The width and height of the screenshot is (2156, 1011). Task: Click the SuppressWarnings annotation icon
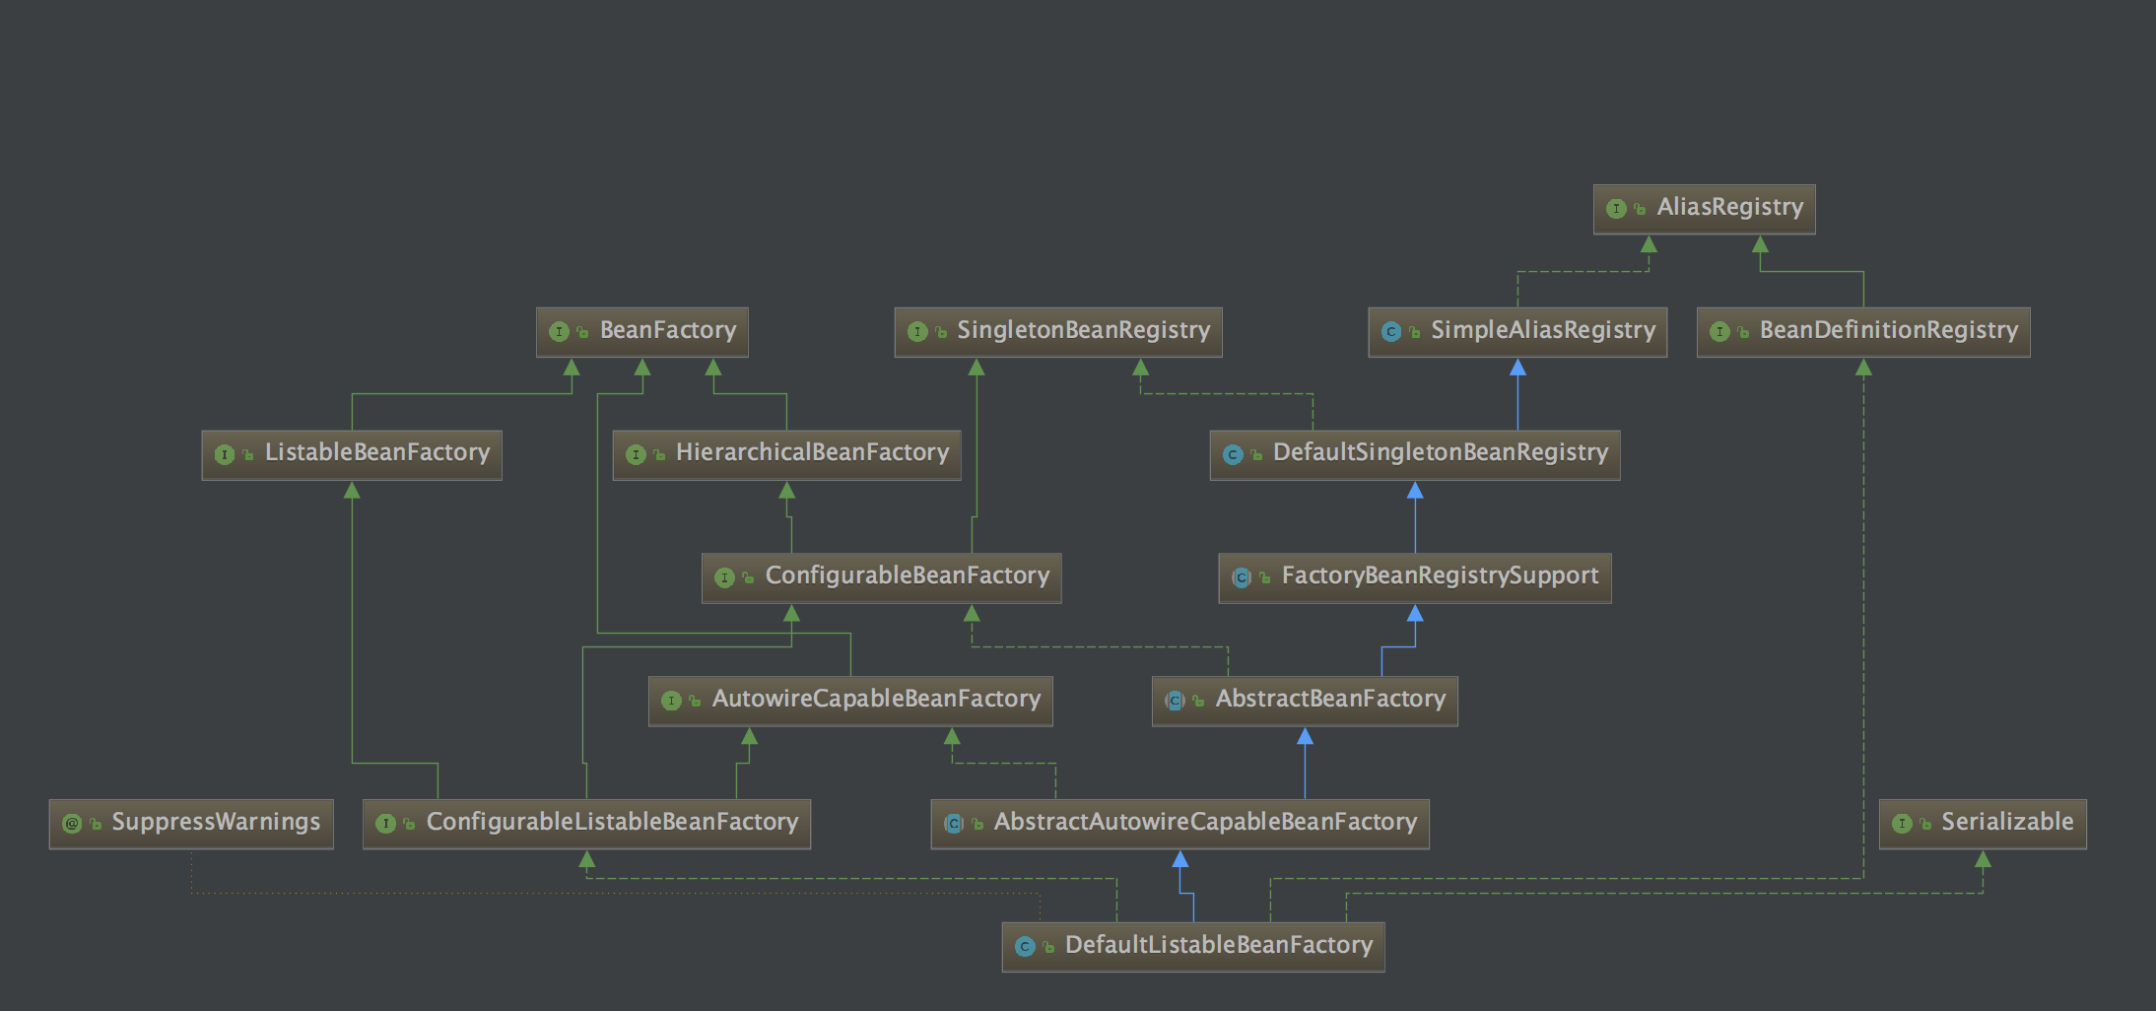[72, 824]
